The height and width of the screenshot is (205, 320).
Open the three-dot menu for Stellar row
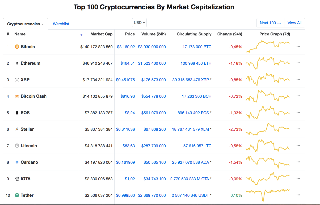[x=298, y=129]
